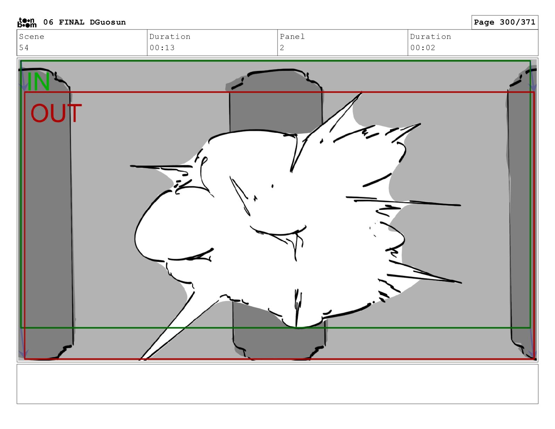Click the red 'OUT' camera label

(56, 113)
